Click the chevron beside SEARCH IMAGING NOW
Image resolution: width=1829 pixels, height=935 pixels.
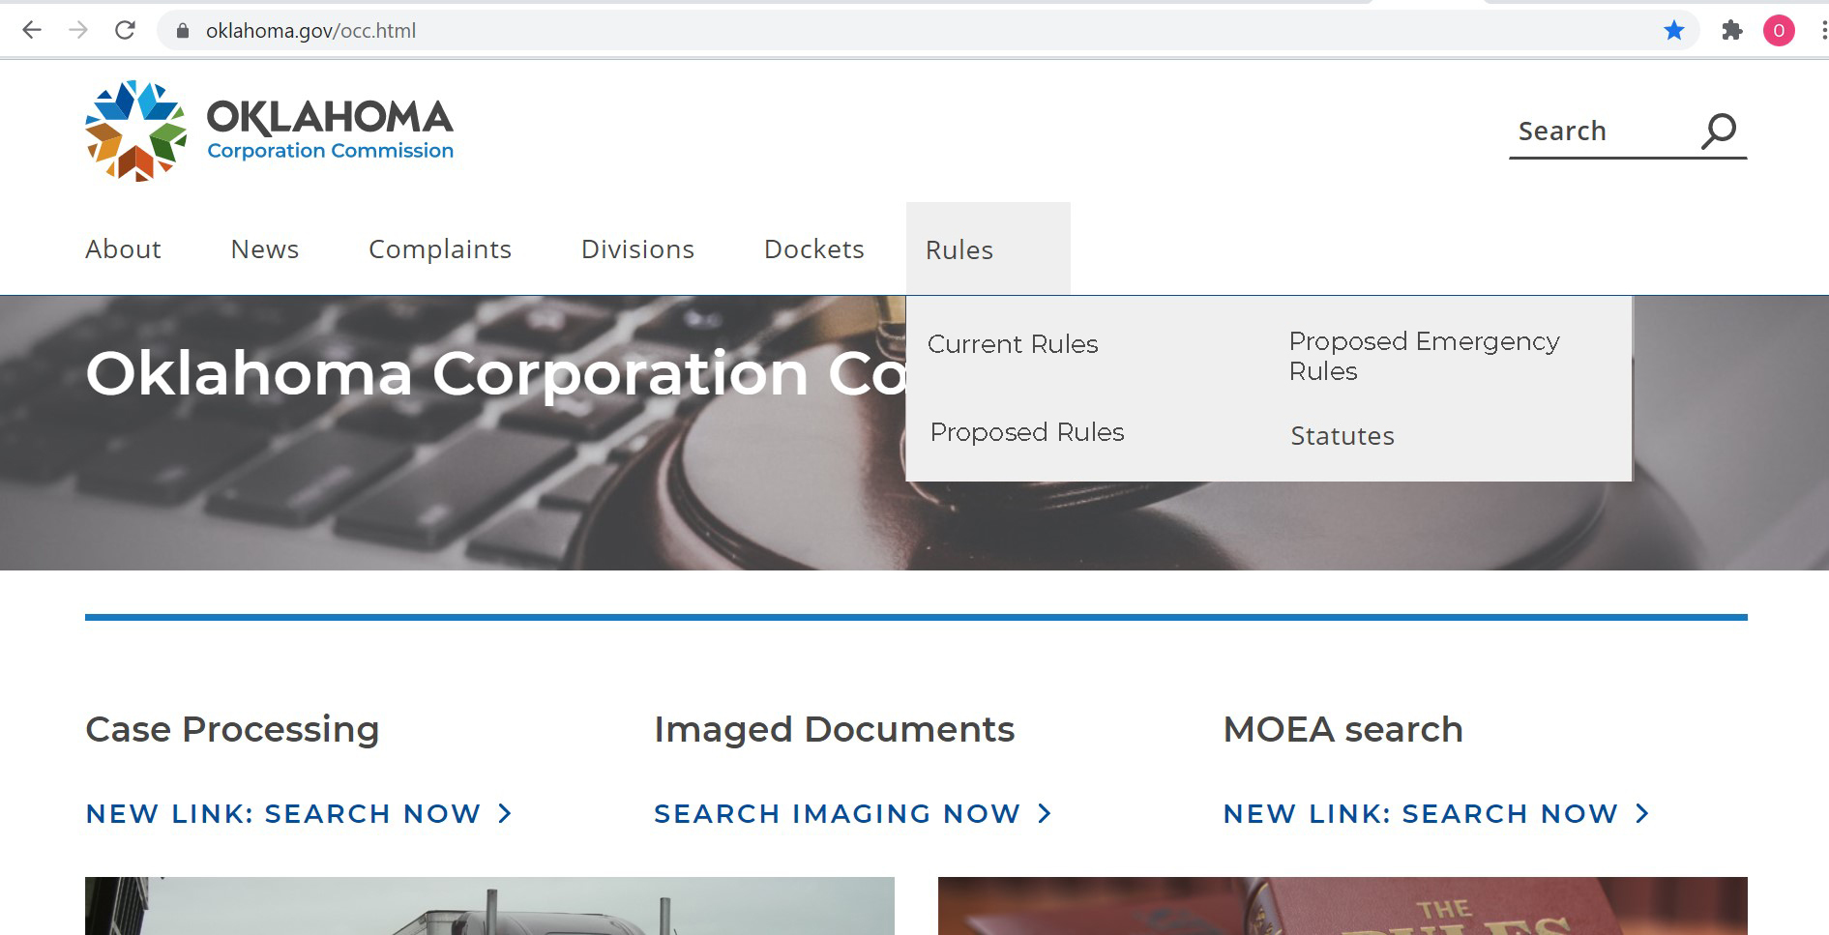coord(1045,814)
